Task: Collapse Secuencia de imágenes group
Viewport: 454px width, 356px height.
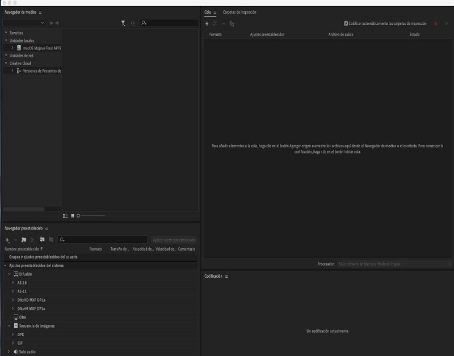Action: coord(9,325)
